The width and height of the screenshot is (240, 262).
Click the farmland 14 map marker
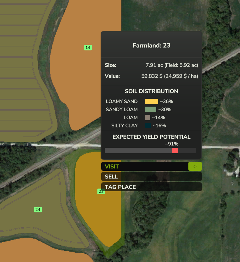[88, 48]
